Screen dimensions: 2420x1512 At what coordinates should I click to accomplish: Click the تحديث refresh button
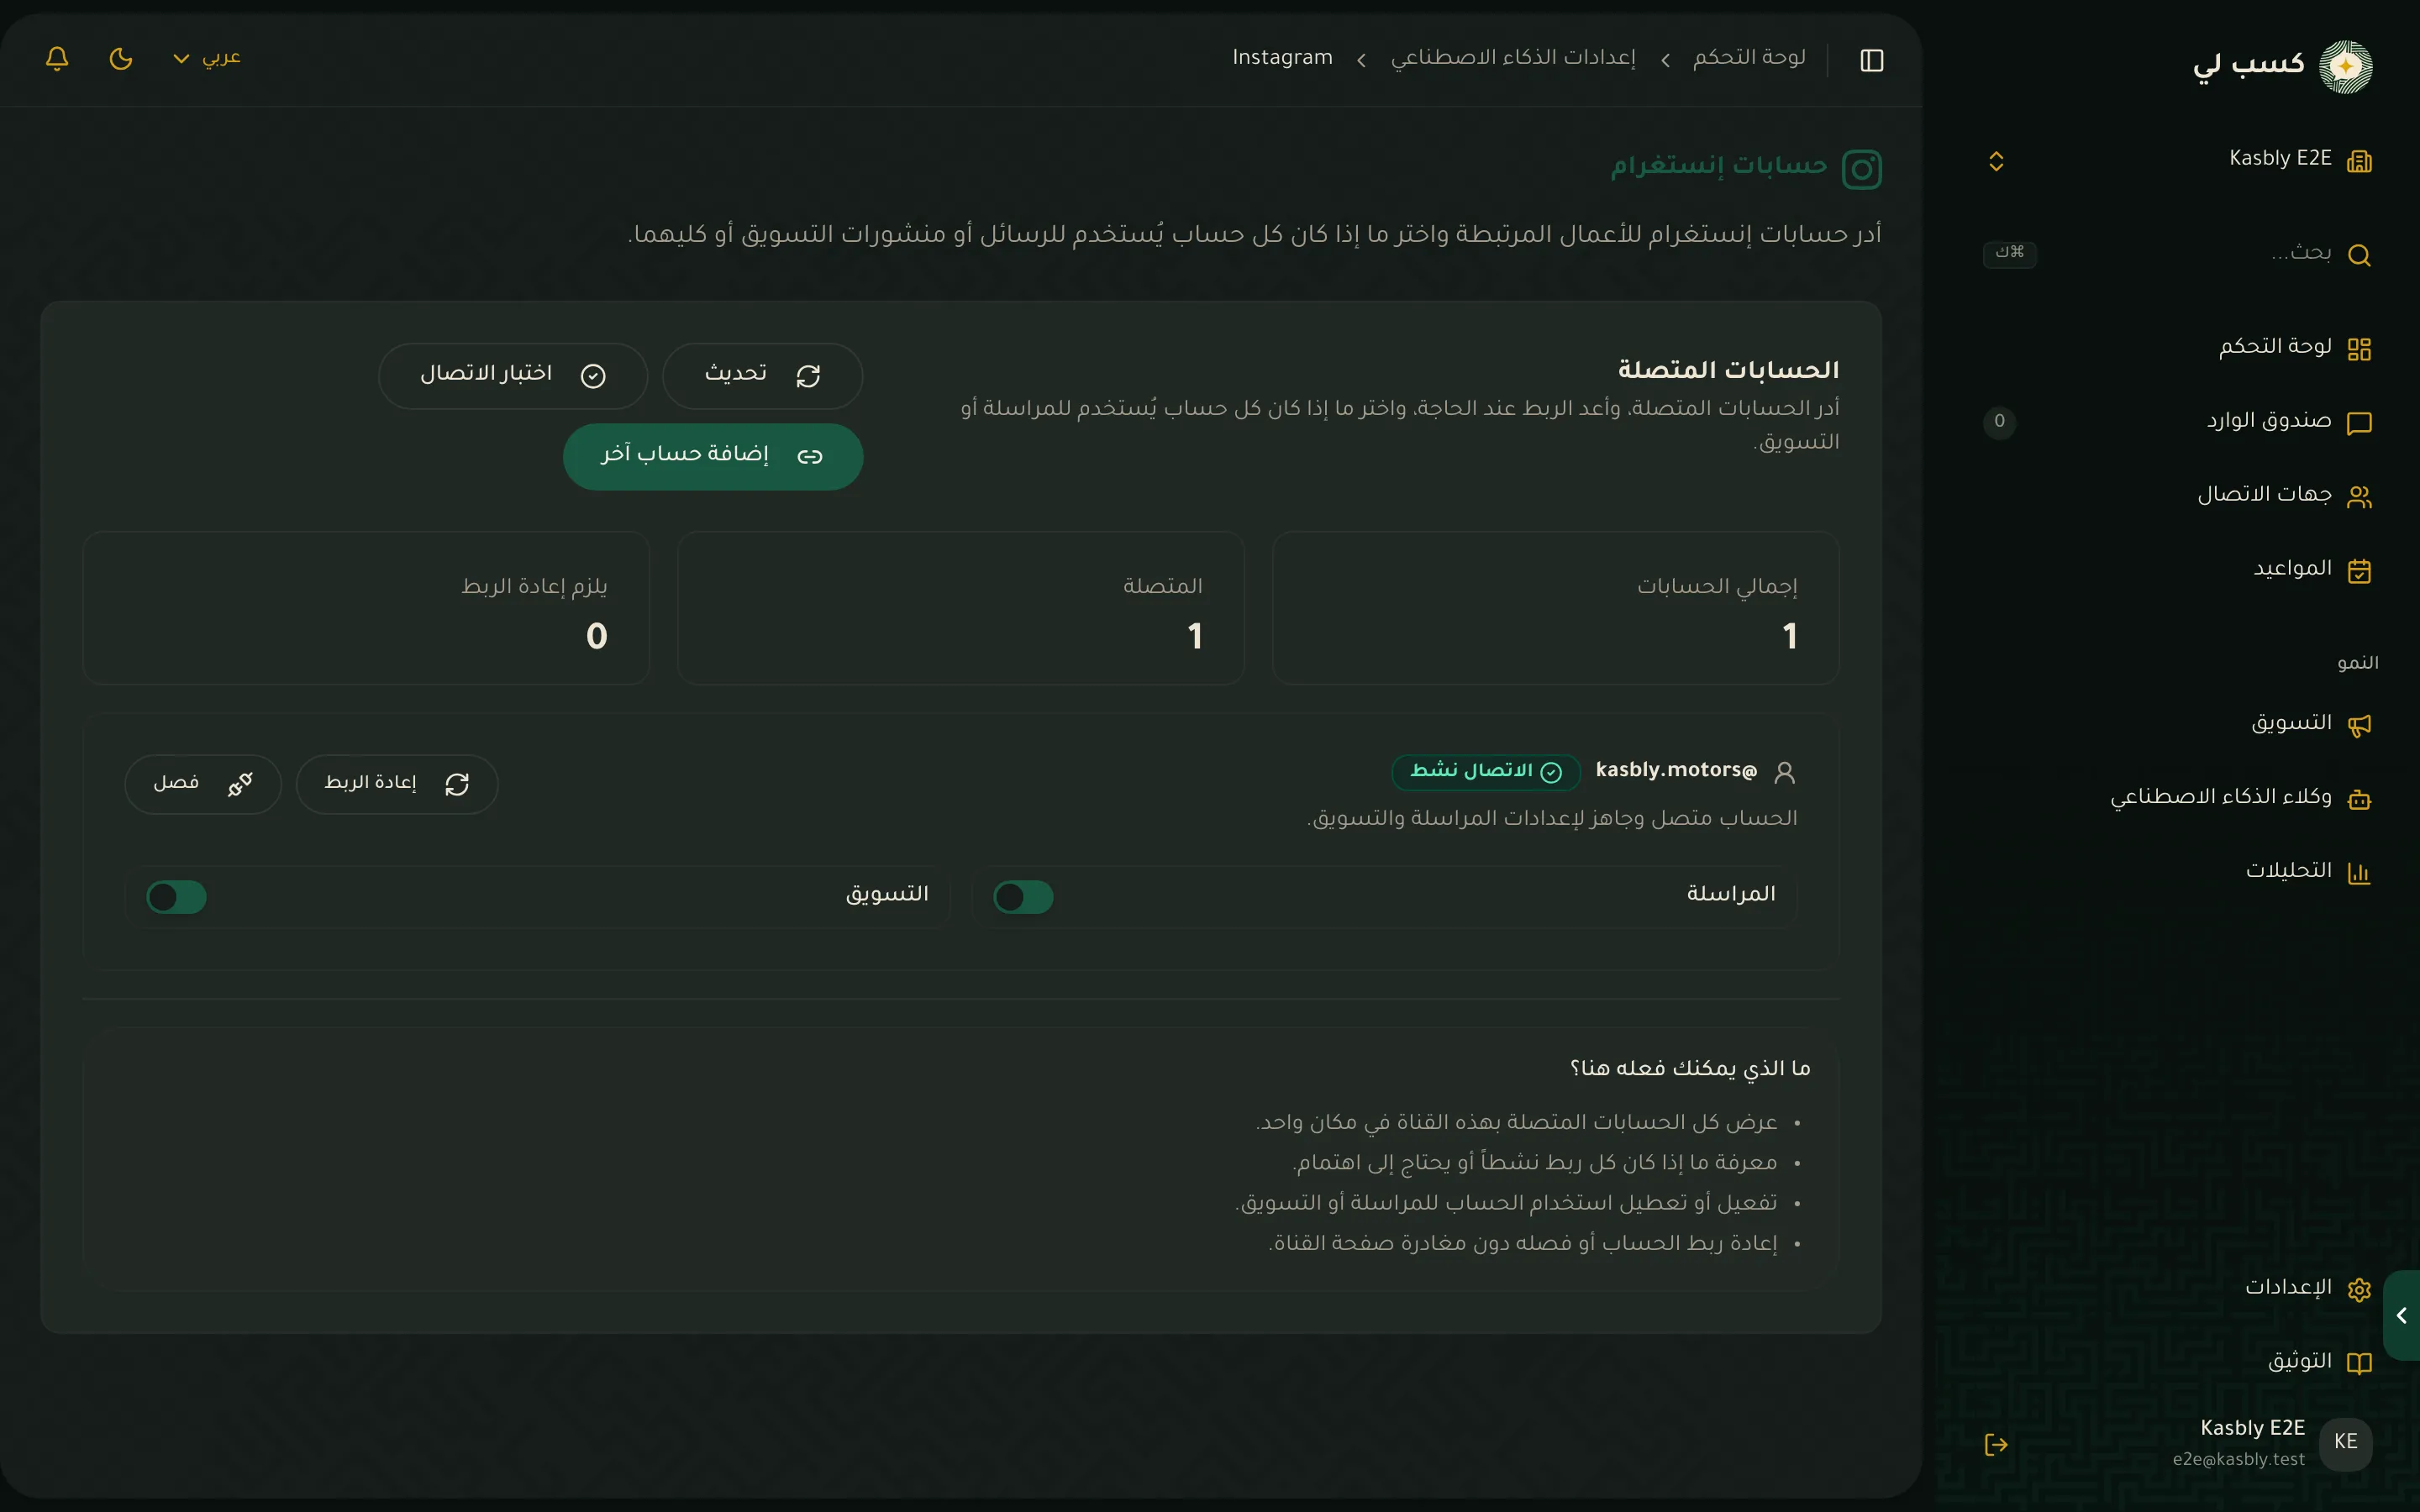(762, 376)
